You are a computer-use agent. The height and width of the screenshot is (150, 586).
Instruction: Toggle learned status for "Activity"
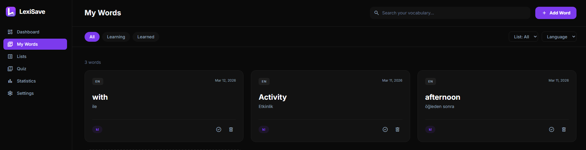pyautogui.click(x=385, y=129)
